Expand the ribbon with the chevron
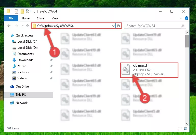 point(181,18)
